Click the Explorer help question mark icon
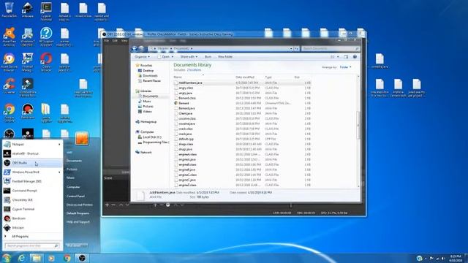This screenshot has height=263, width=468. 355,57
